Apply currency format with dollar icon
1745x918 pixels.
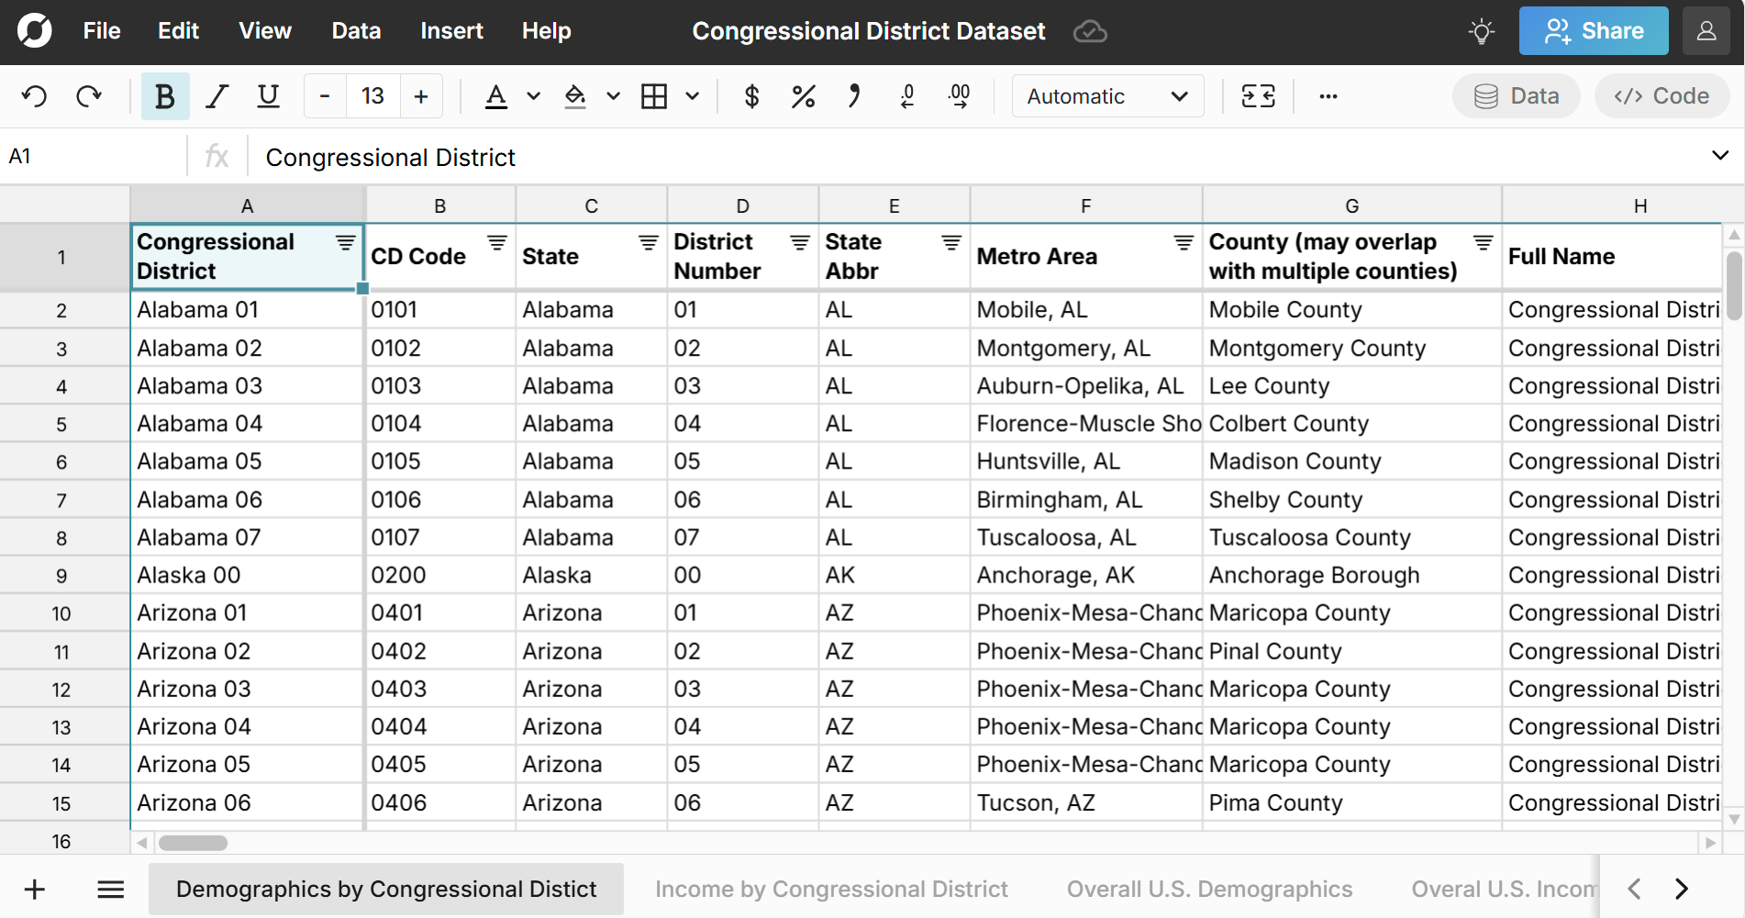(x=751, y=96)
